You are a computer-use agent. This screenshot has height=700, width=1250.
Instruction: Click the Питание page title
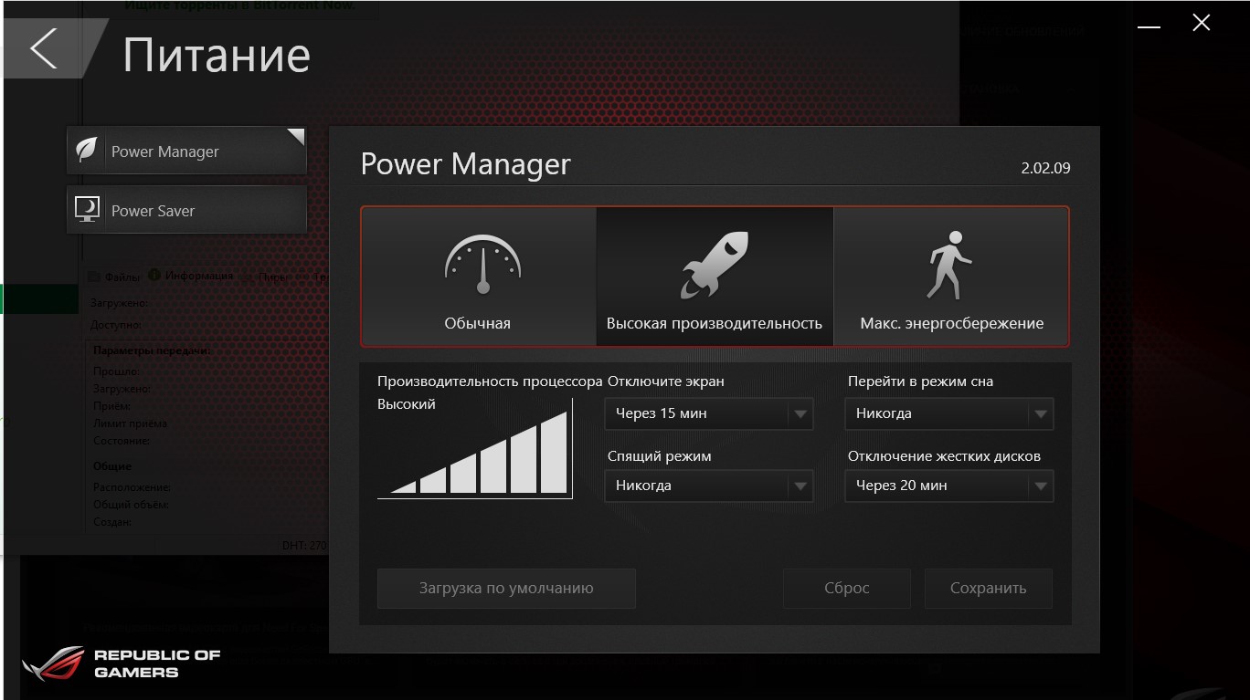tap(217, 55)
